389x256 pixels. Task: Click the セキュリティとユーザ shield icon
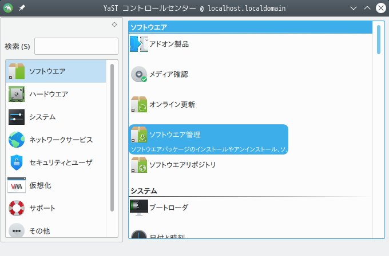pyautogui.click(x=17, y=162)
